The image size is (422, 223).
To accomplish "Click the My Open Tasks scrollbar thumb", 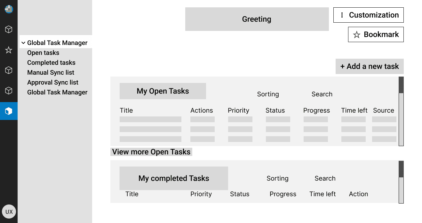I will point(401,85).
